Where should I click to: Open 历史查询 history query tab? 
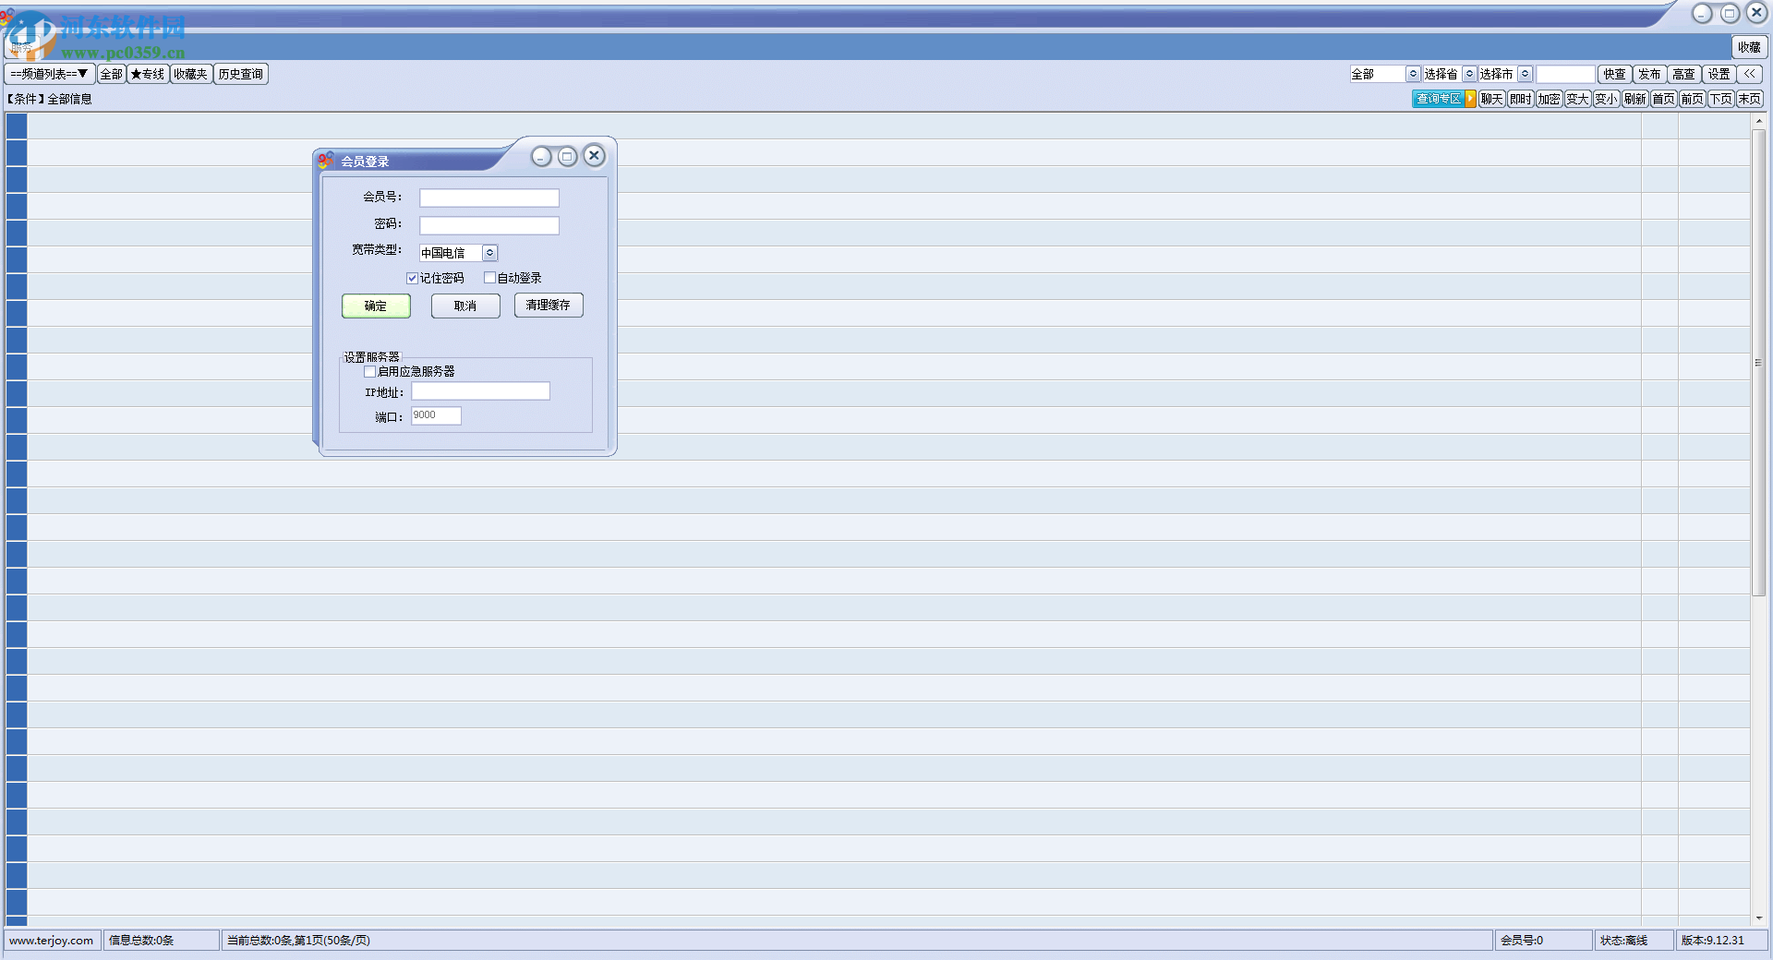[x=241, y=74]
